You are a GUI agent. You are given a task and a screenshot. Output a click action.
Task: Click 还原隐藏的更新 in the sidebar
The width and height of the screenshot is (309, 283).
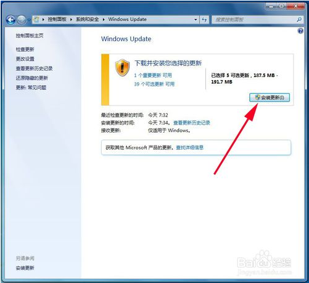(32, 78)
